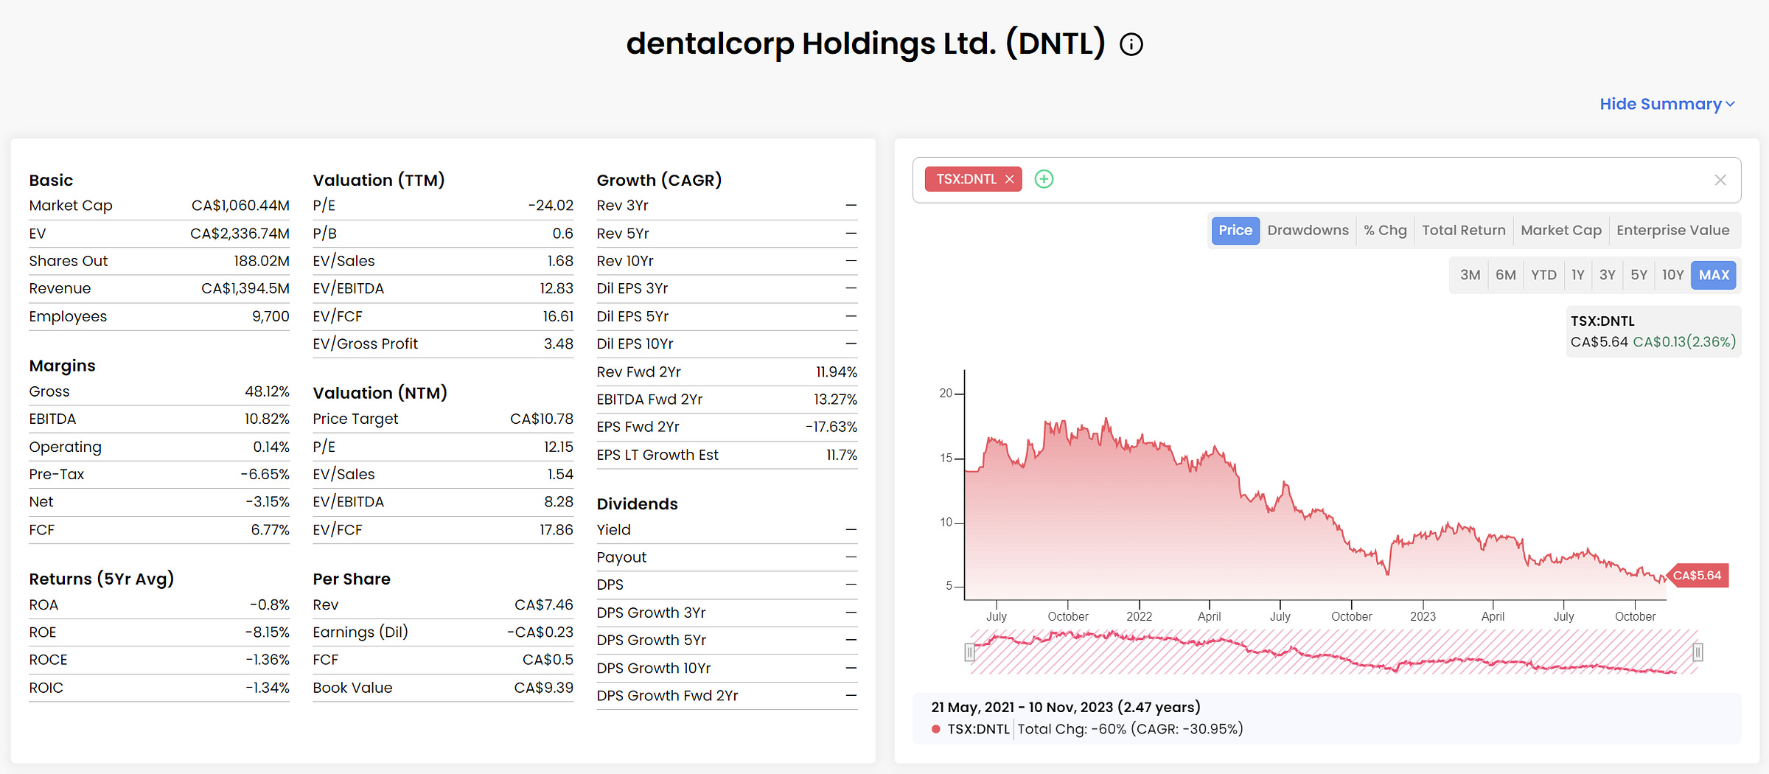Click the Employees value 9,700

(271, 316)
